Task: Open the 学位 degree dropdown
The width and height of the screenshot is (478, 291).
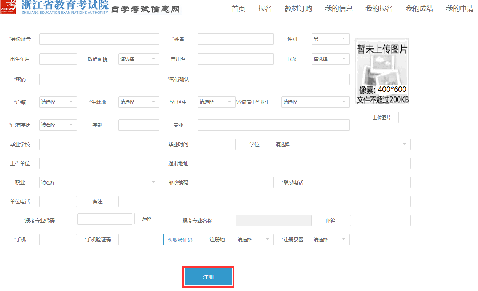Action: [x=341, y=144]
